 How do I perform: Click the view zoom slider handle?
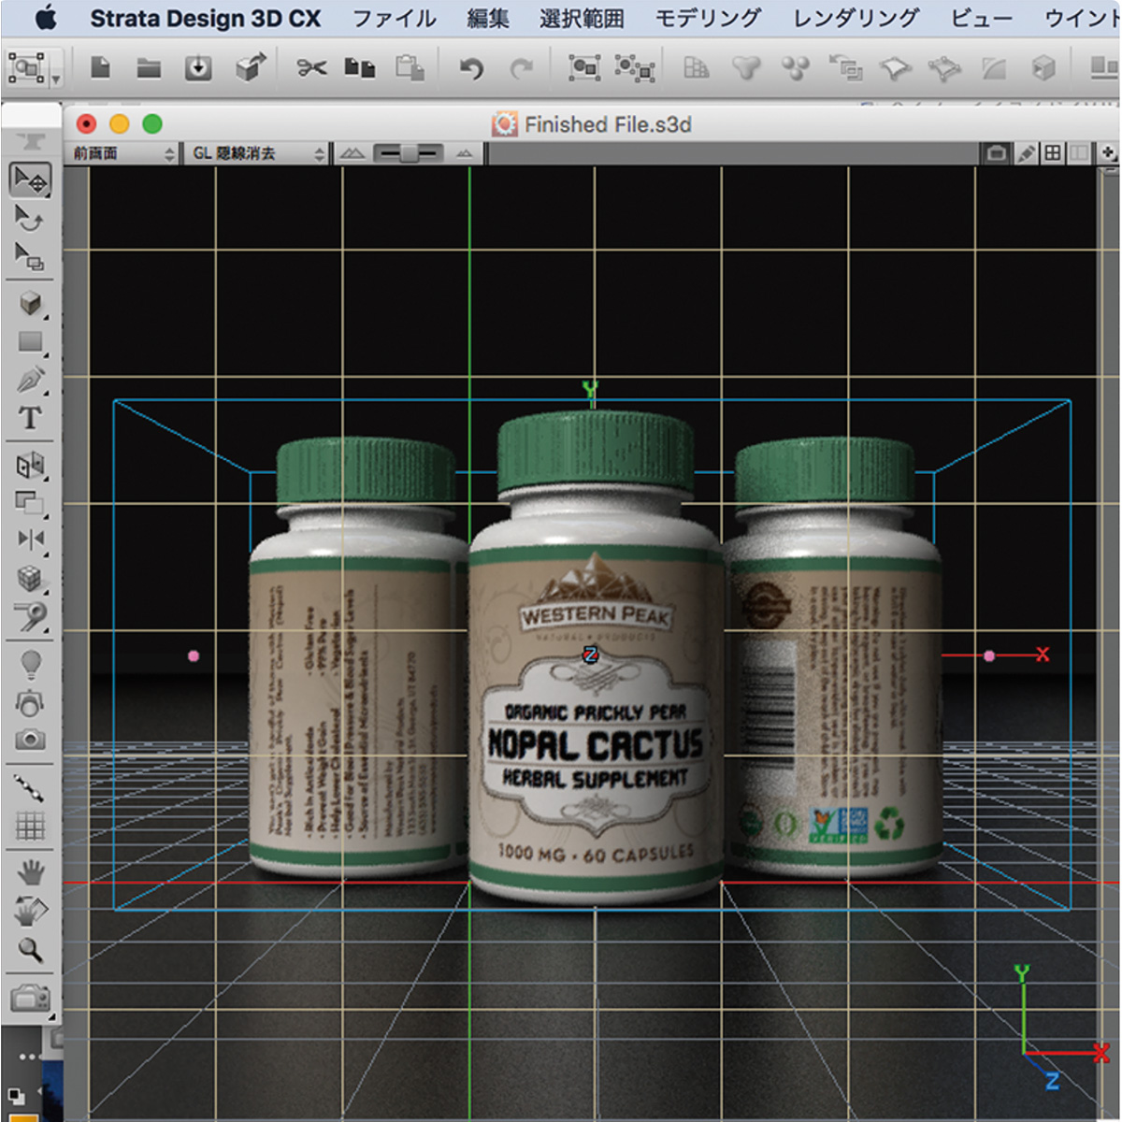[x=409, y=153]
